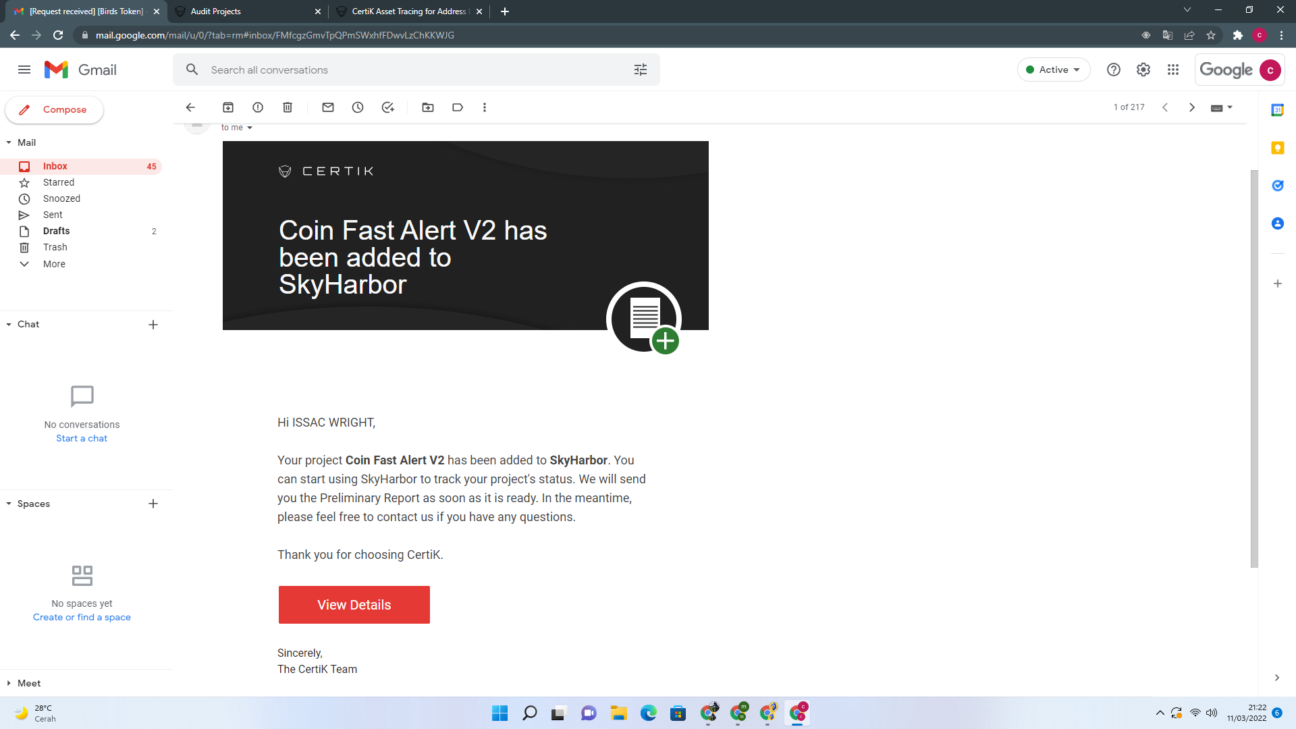Viewport: 1296px width, 729px height.
Task: Mark the email as unread
Action: 328,107
